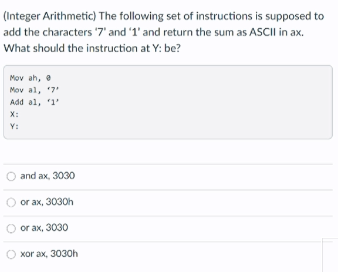Click the word 'instructions' in the question
The height and width of the screenshot is (272, 338).
[x=224, y=16]
